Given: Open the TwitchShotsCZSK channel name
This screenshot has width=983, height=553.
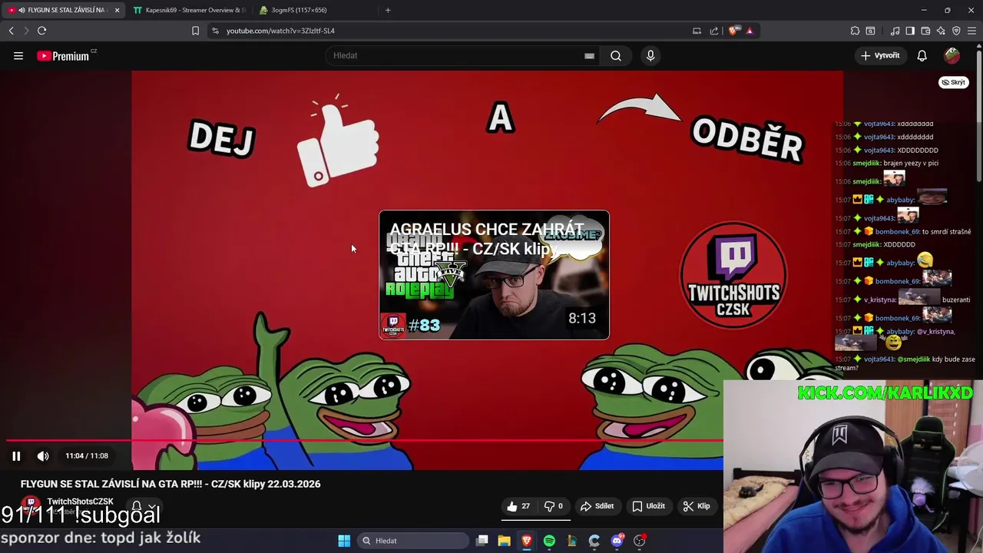Looking at the screenshot, I should tap(80, 502).
